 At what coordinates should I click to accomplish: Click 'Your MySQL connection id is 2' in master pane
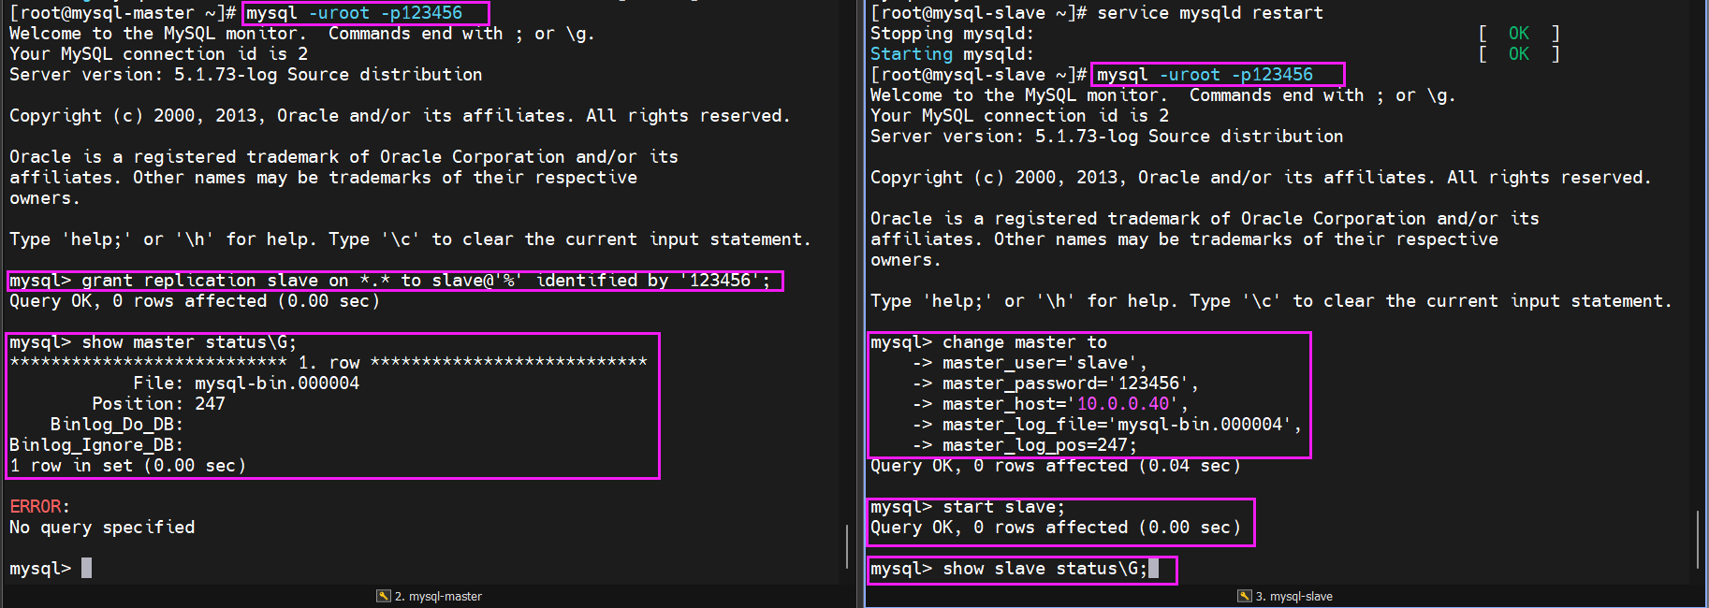click(158, 54)
